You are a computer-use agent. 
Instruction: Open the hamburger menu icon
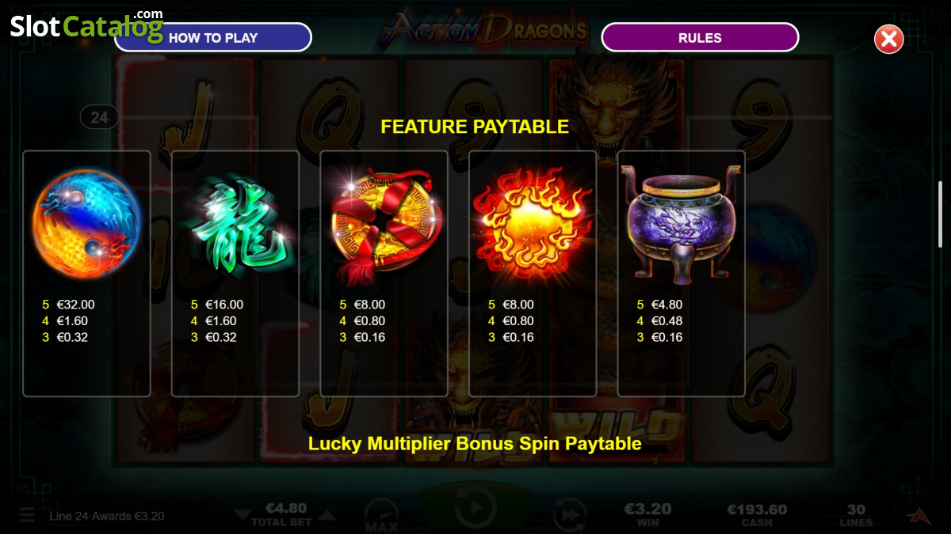(x=28, y=516)
